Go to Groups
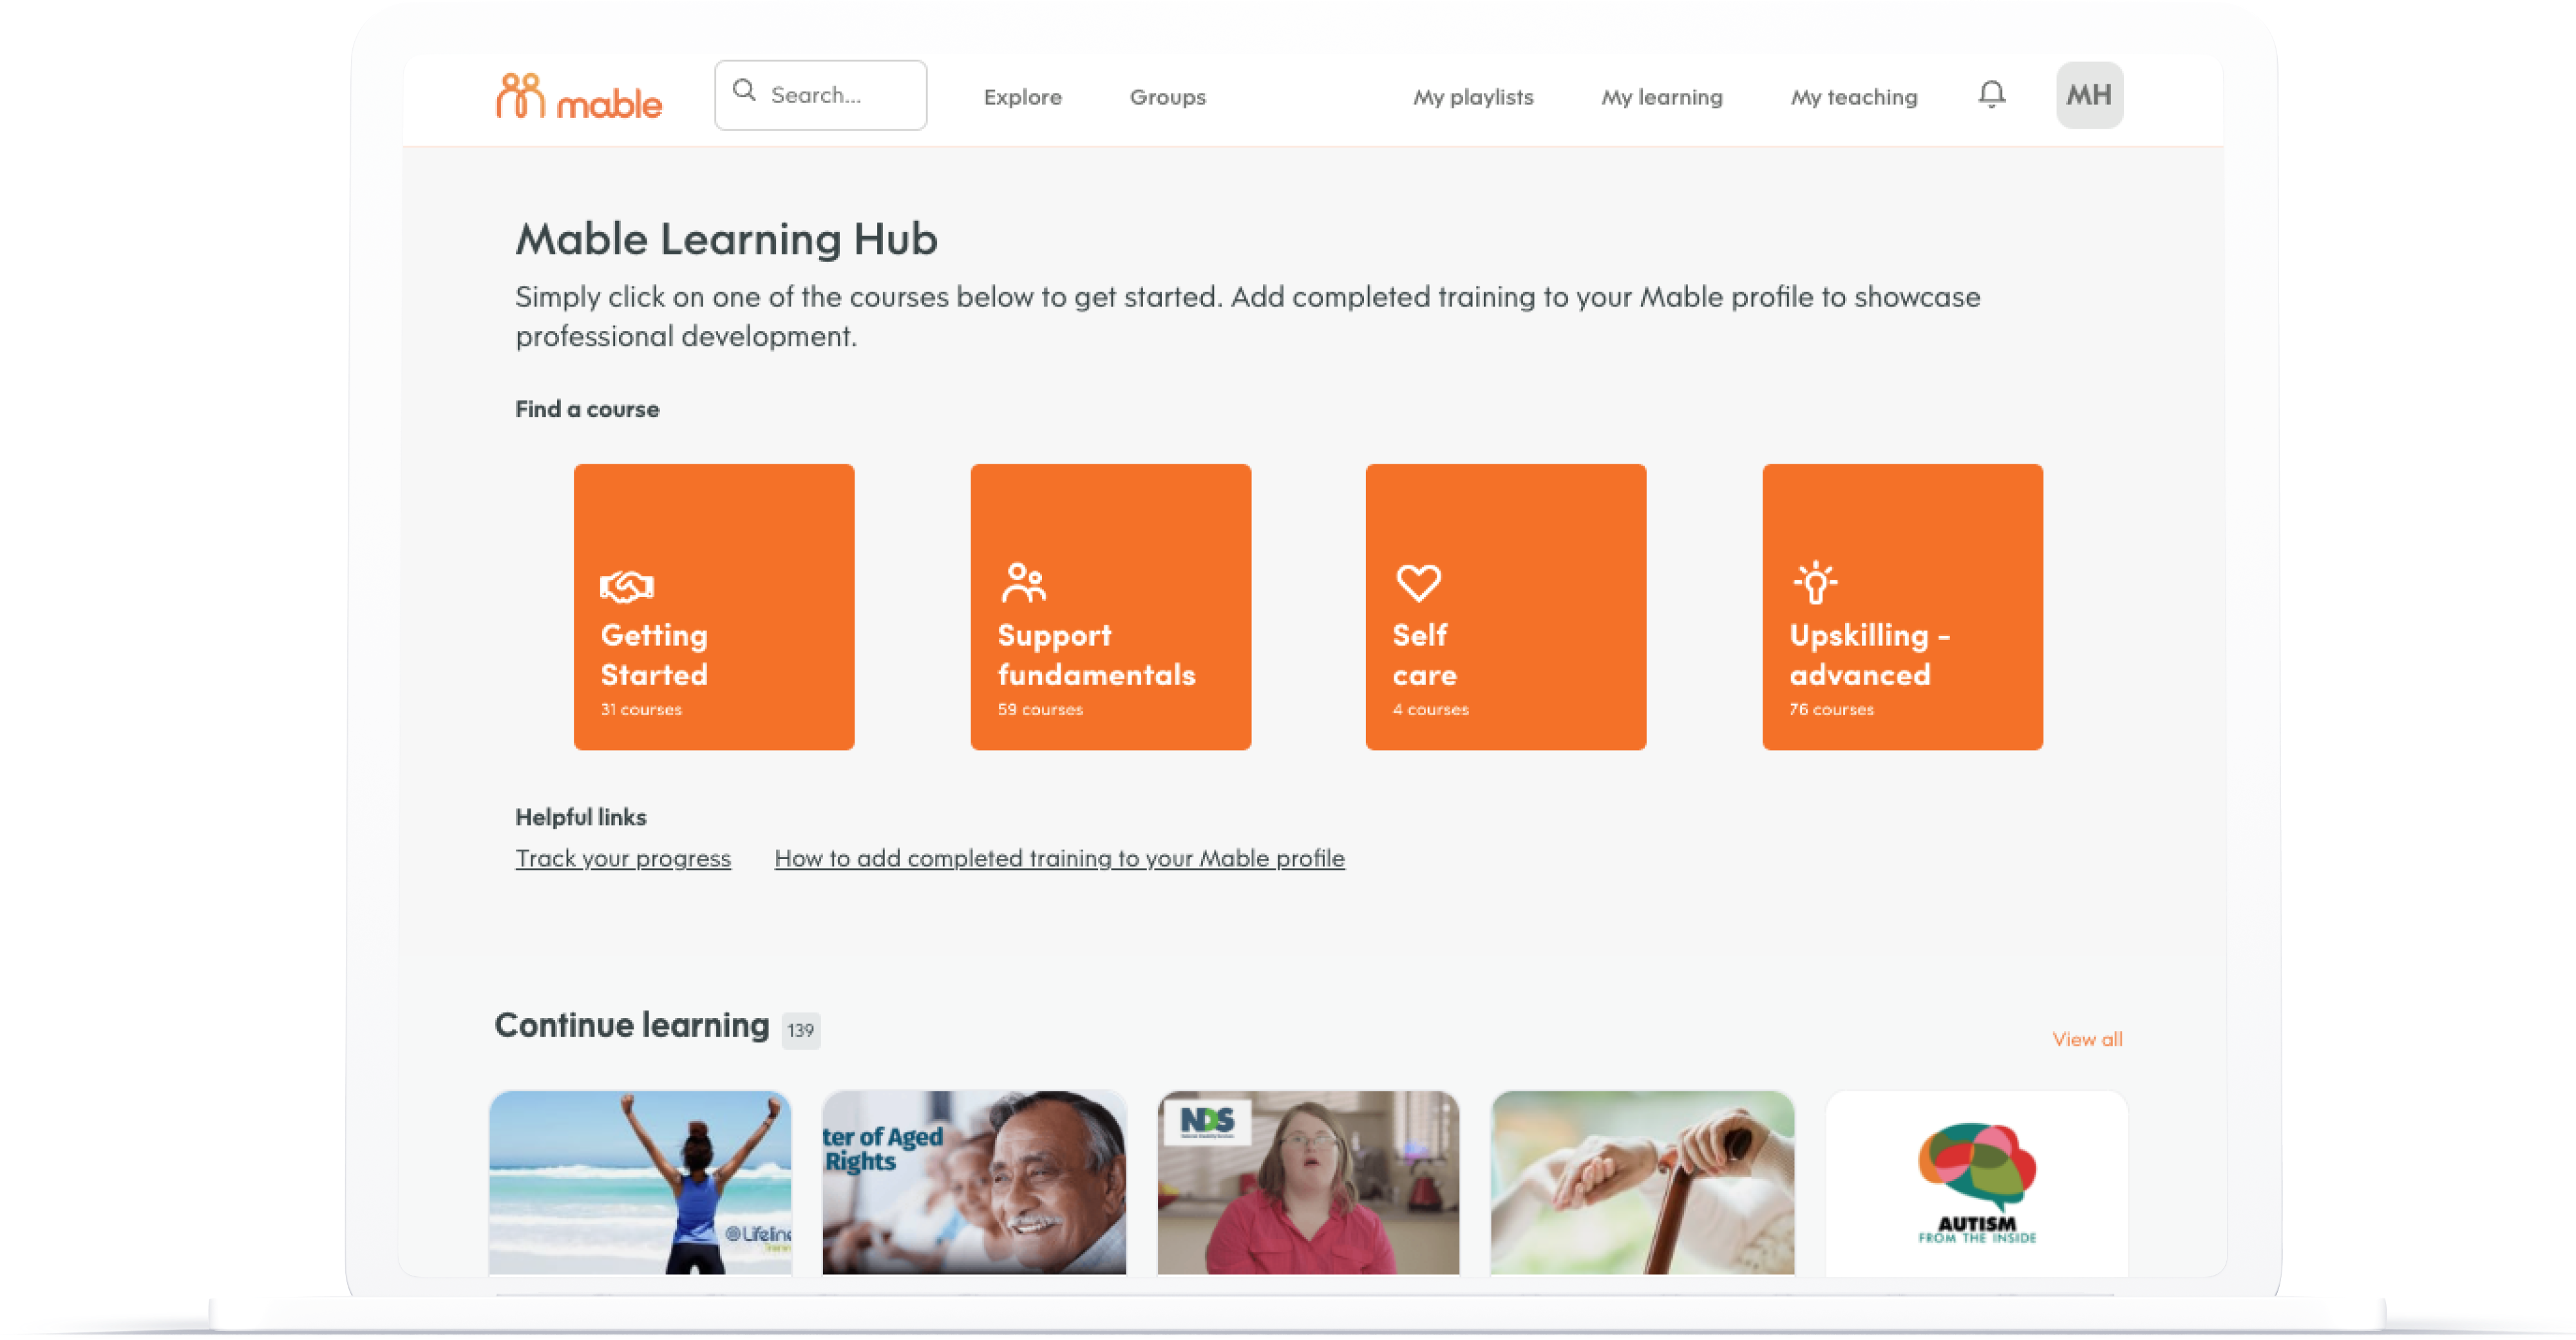The height and width of the screenshot is (1340, 2576). click(1167, 97)
